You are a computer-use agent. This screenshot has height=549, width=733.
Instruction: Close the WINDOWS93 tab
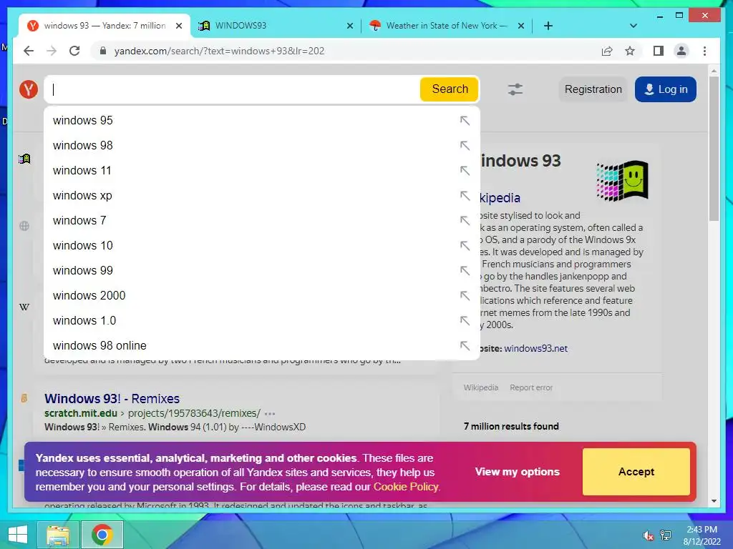click(x=349, y=26)
